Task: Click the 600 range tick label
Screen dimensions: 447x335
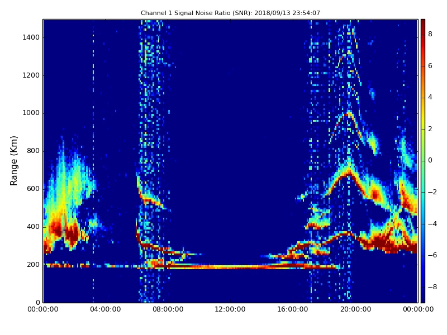Action: point(33,189)
